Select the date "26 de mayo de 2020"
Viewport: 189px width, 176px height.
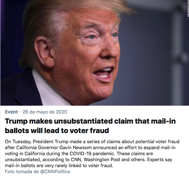[45, 112]
